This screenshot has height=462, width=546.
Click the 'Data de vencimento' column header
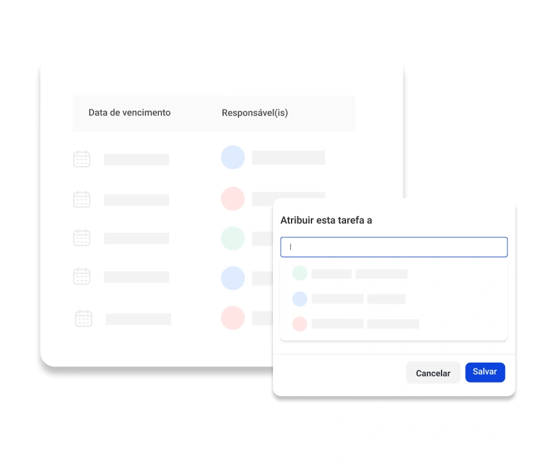(129, 113)
